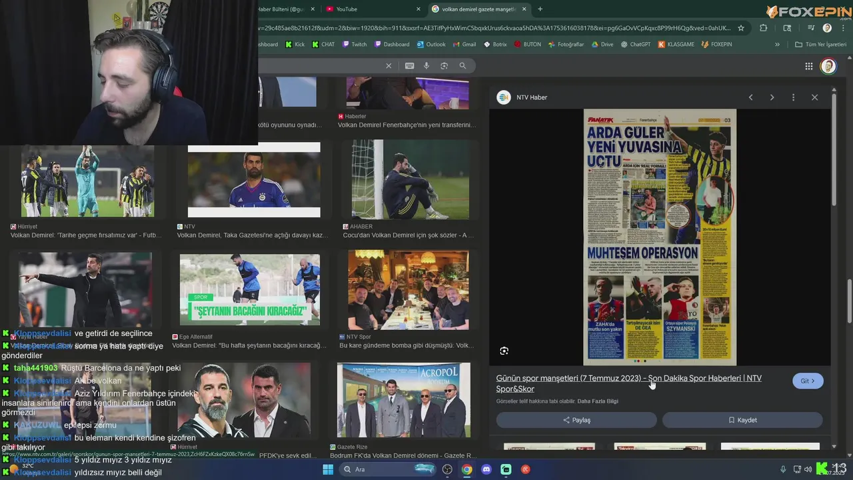Click the Kaydet save button
This screenshot has height=480, width=853.
click(x=742, y=420)
